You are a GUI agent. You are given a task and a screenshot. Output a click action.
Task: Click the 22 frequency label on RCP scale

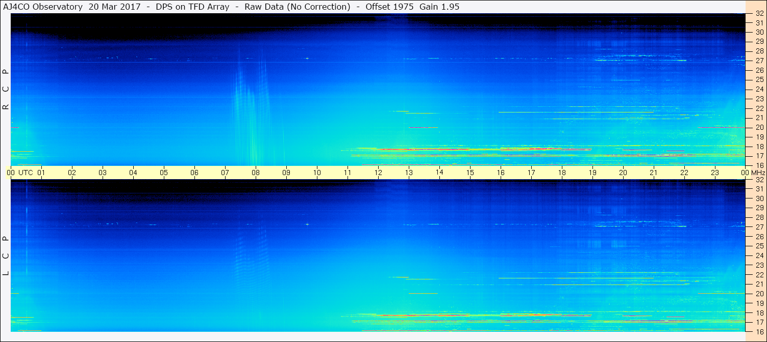pos(759,108)
